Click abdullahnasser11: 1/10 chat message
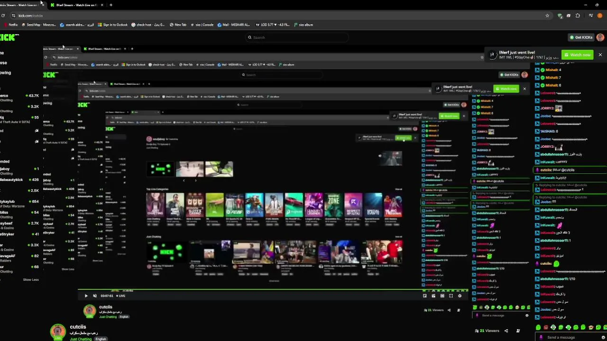The image size is (607, 341). 556,279
